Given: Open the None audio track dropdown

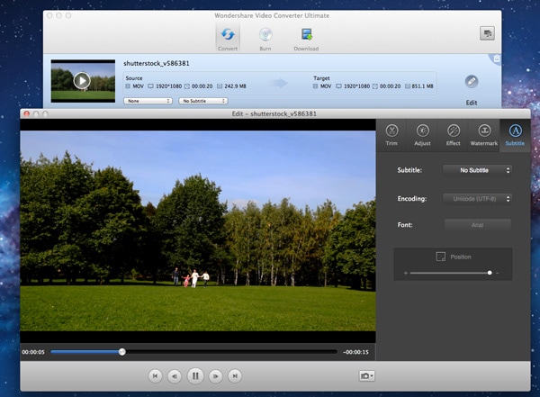Looking at the screenshot, I should coord(148,101).
